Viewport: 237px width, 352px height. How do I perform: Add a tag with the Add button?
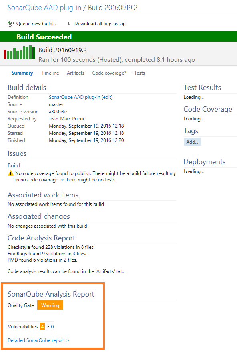click(192, 142)
